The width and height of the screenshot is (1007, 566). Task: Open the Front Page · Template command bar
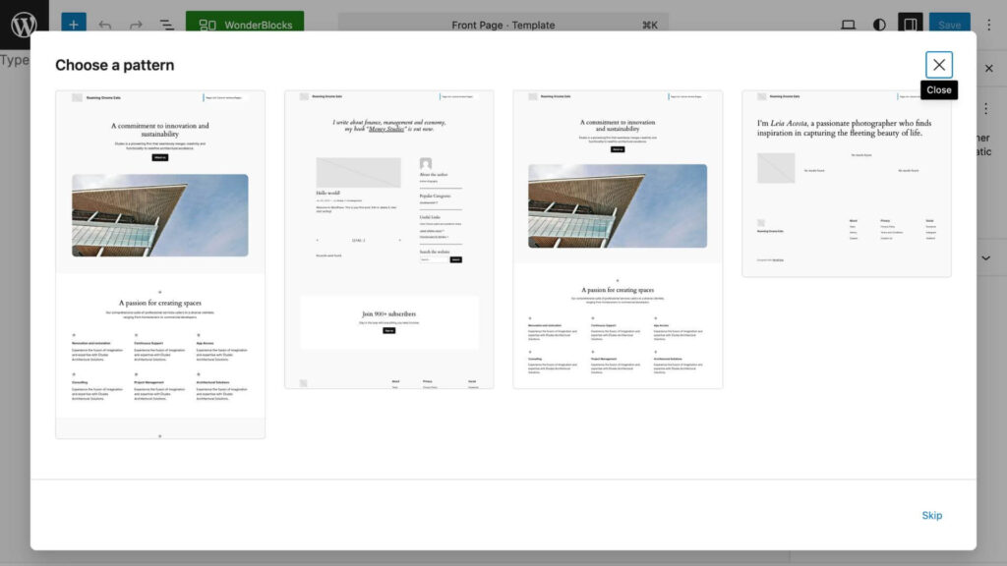pos(503,25)
